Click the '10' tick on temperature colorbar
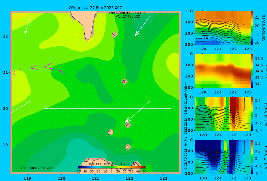The width and height of the screenshot is (267, 181). [x=257, y=42]
